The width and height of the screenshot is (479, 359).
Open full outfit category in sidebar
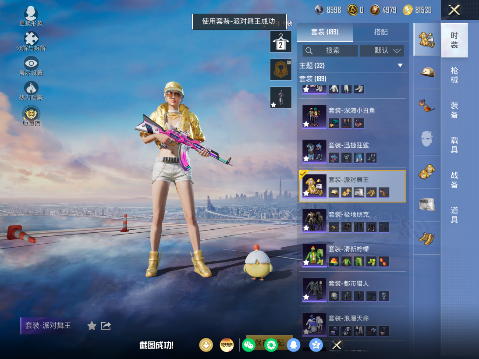coord(427,39)
